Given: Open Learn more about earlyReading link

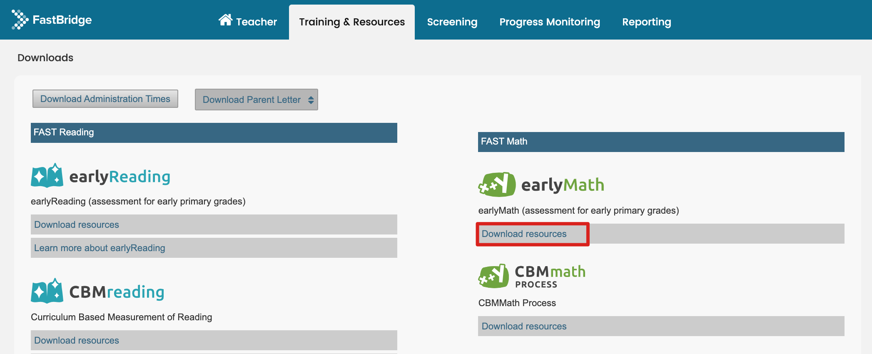Looking at the screenshot, I should pos(100,248).
